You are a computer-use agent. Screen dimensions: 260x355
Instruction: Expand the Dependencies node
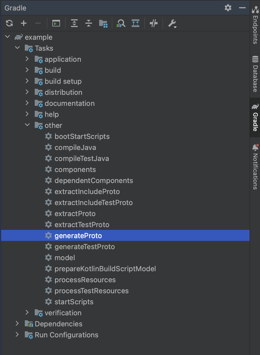[17, 324]
